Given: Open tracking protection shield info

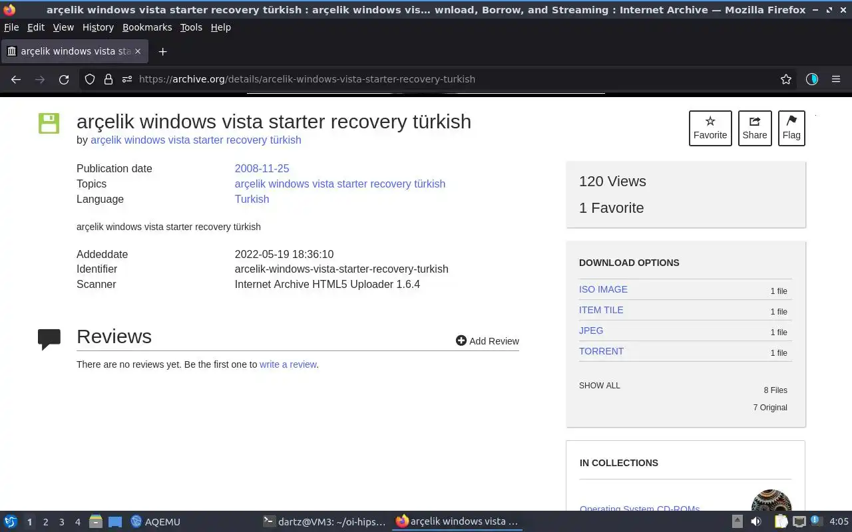Looking at the screenshot, I should [x=90, y=79].
